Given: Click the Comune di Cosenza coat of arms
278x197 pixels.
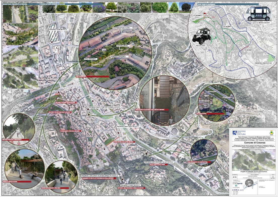Looking at the screenshot, I should pyautogui.click(x=264, y=133).
